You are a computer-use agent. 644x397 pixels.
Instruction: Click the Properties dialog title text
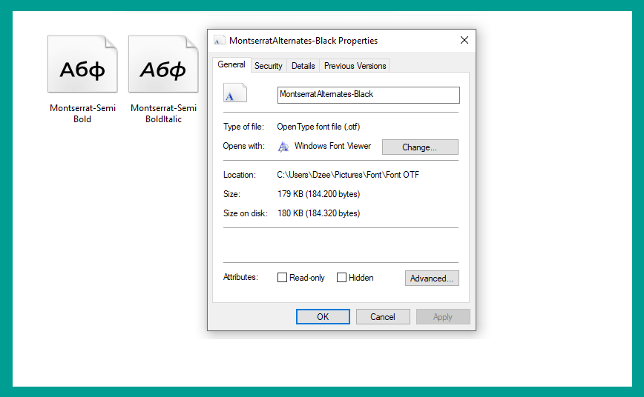click(303, 41)
